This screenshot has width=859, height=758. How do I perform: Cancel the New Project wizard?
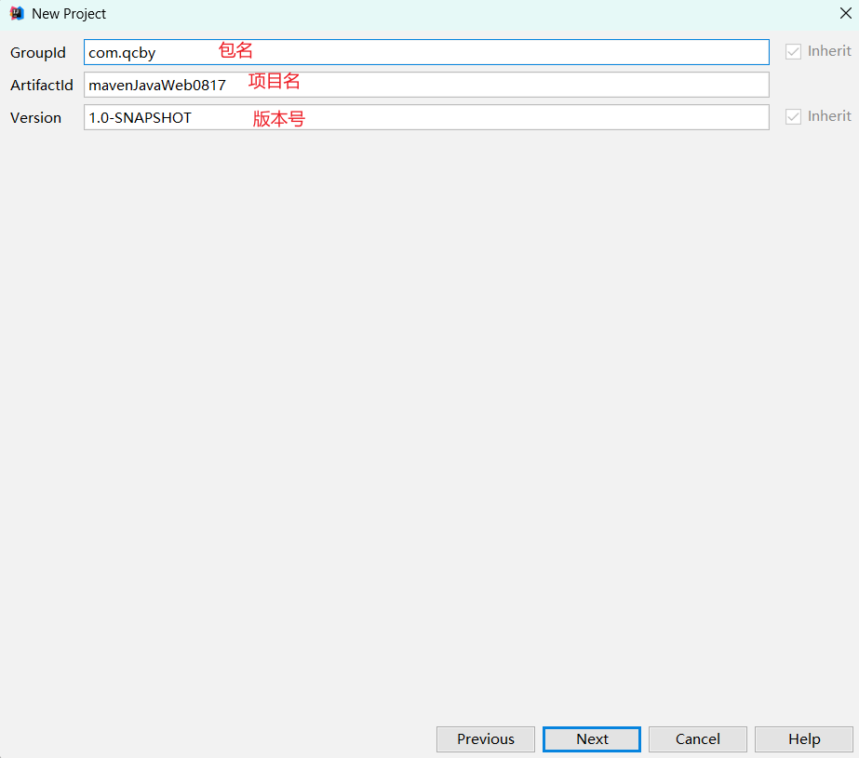(x=697, y=738)
